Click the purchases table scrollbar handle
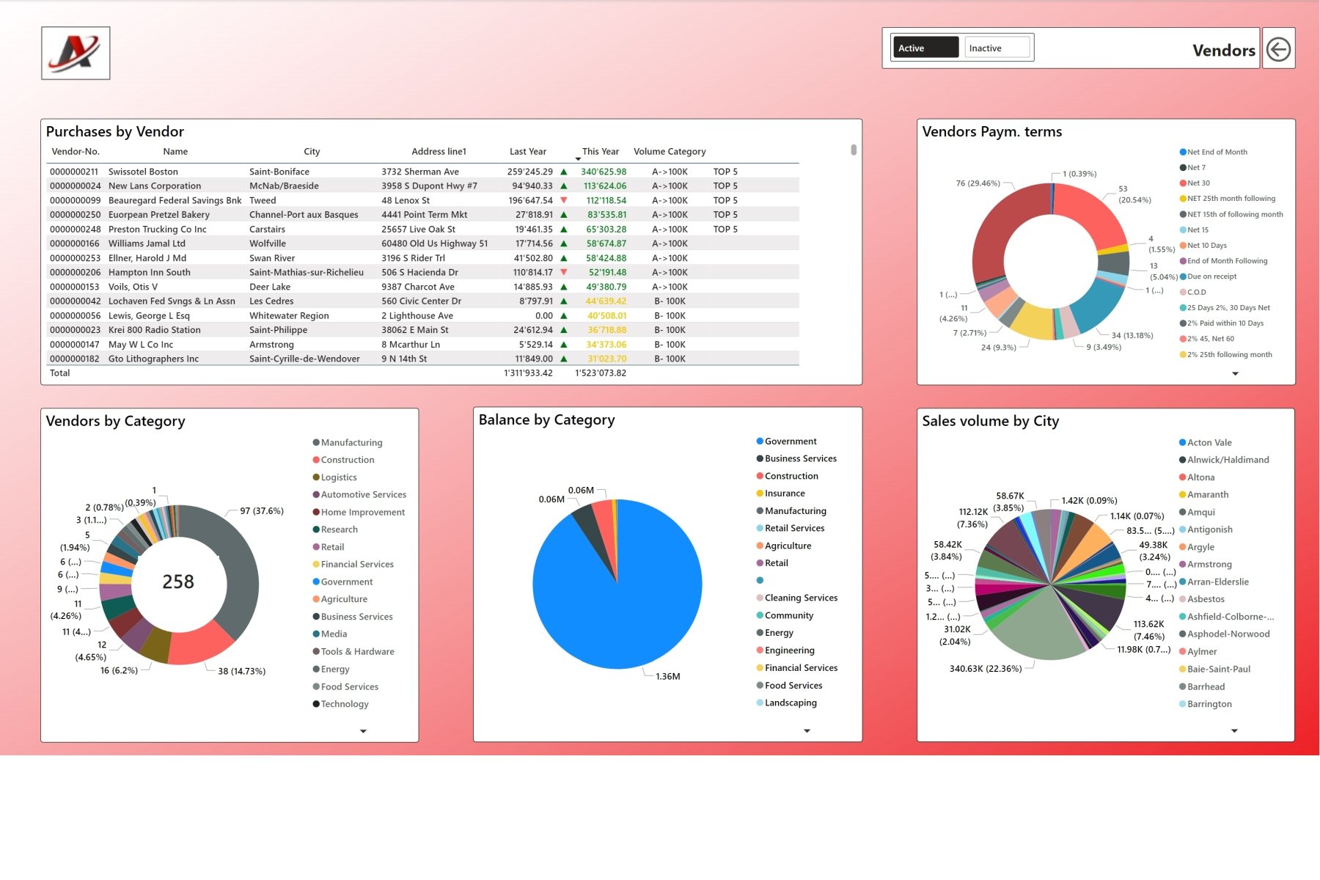 click(x=854, y=150)
